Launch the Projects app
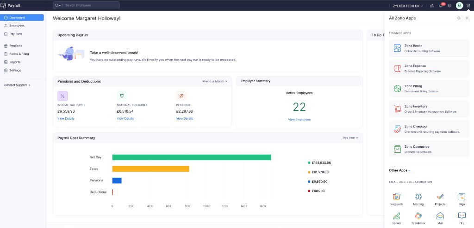This screenshot has width=474, height=228. pyautogui.click(x=440, y=199)
